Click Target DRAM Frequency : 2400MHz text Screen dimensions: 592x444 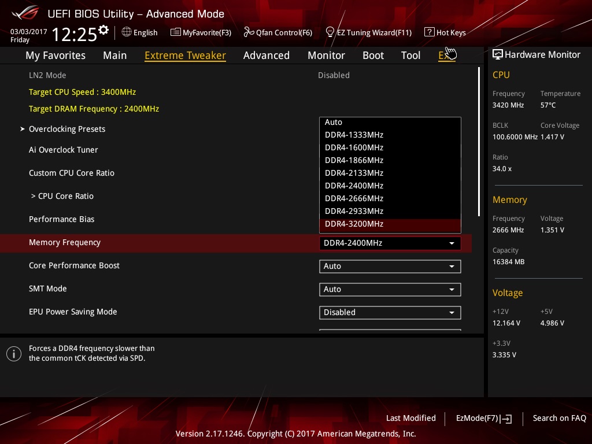click(94, 109)
